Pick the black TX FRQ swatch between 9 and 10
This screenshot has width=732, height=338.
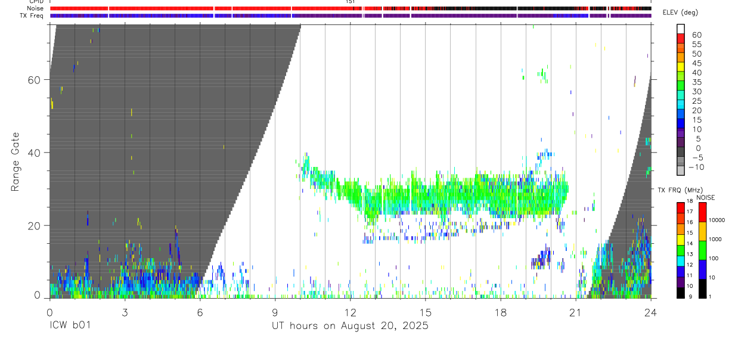click(681, 293)
